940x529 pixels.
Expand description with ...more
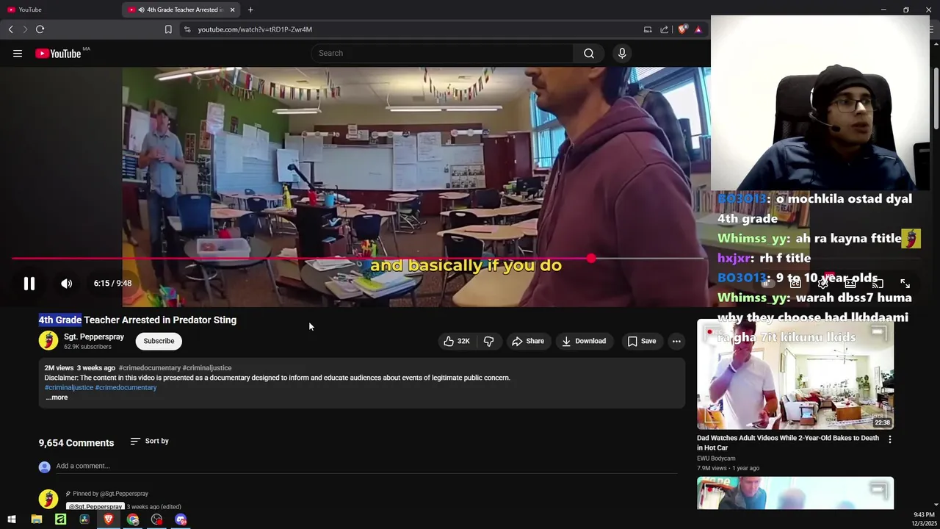57,397
